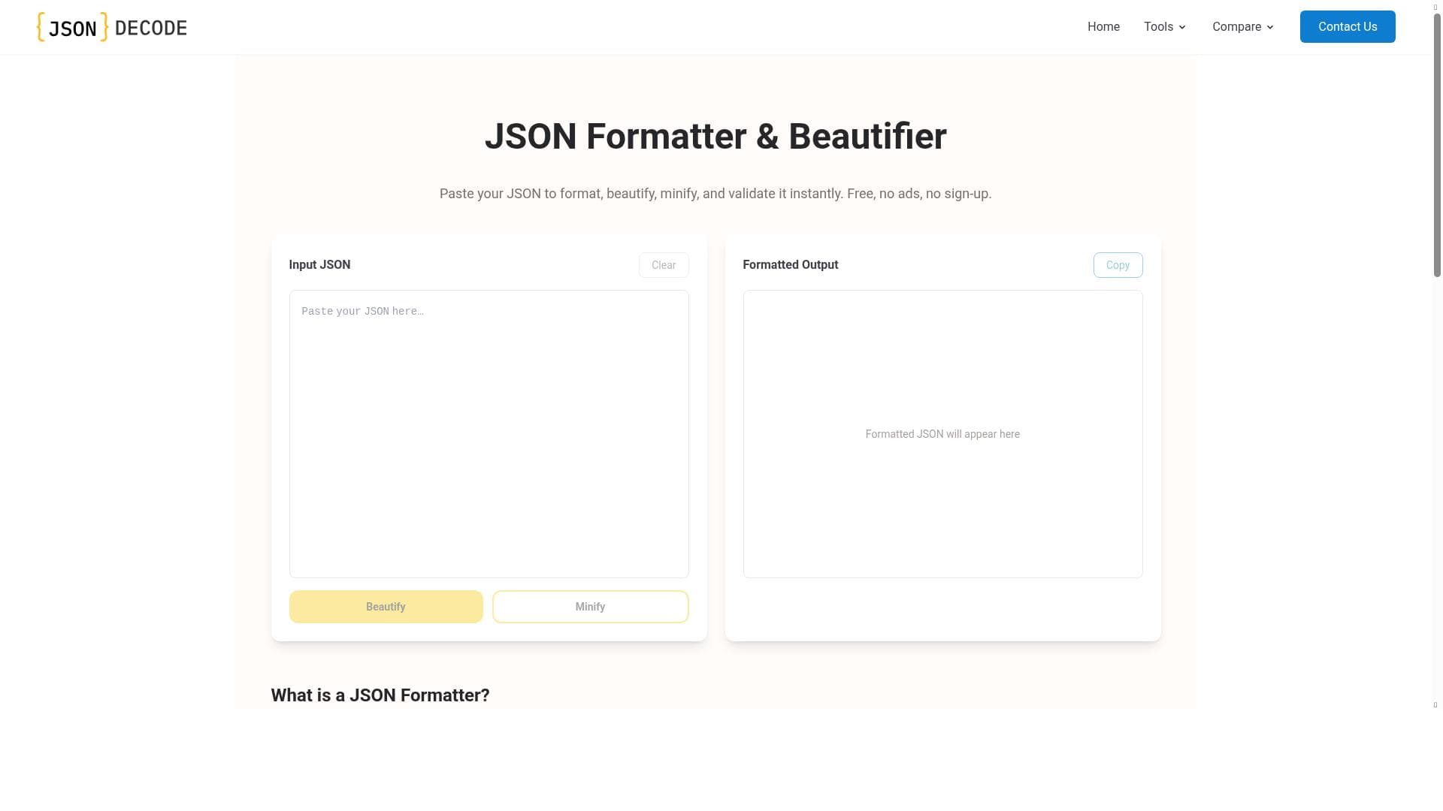Click inside the Formatted Output pane
Viewport: 1443px width, 811px height.
pyautogui.click(x=942, y=433)
